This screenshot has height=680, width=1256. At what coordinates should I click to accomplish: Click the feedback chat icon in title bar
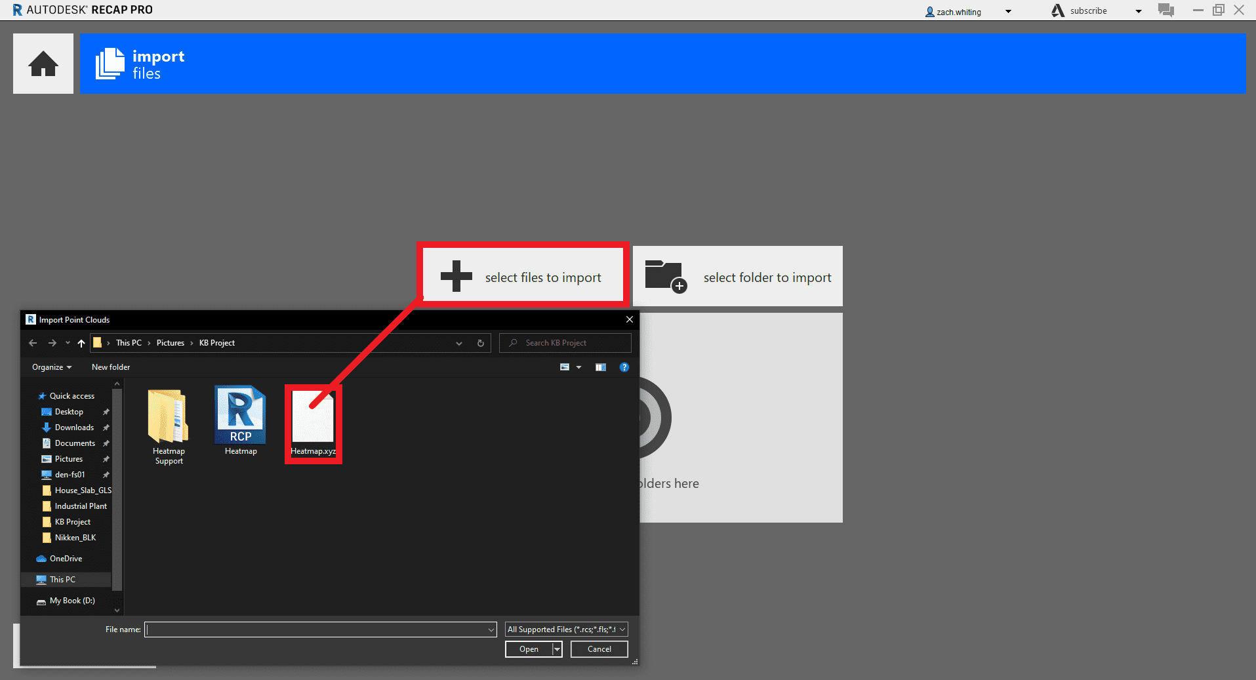pos(1166,10)
